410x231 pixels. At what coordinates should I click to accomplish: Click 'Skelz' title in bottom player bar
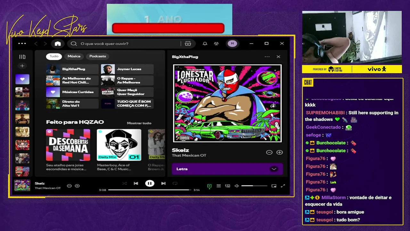click(40, 184)
